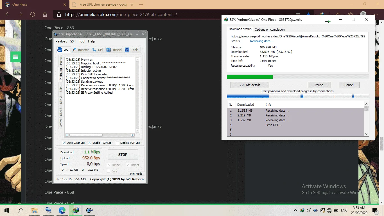Select connection row showing Send GET...
The image size is (384, 216).
pyautogui.click(x=295, y=125)
